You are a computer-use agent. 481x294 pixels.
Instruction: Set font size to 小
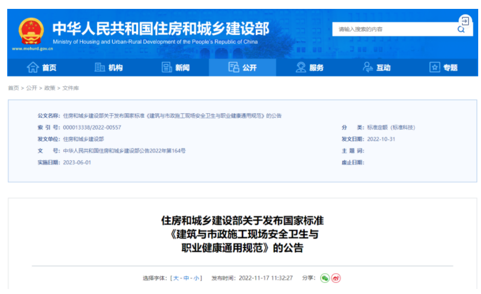(196, 278)
